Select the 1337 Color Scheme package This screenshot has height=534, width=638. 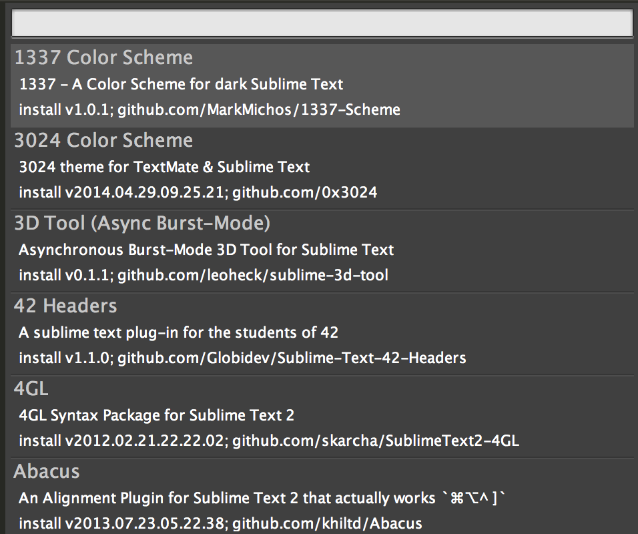pyautogui.click(x=322, y=85)
